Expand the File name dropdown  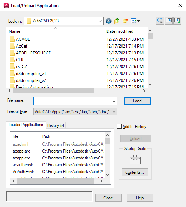point(114,101)
